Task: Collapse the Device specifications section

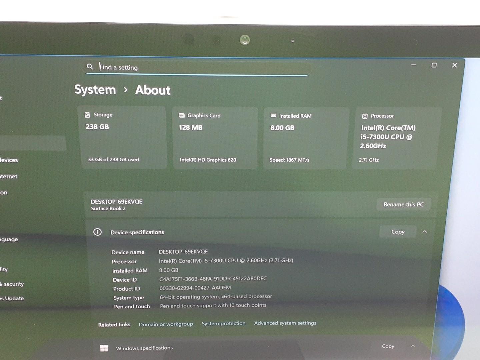Action: 425,232
